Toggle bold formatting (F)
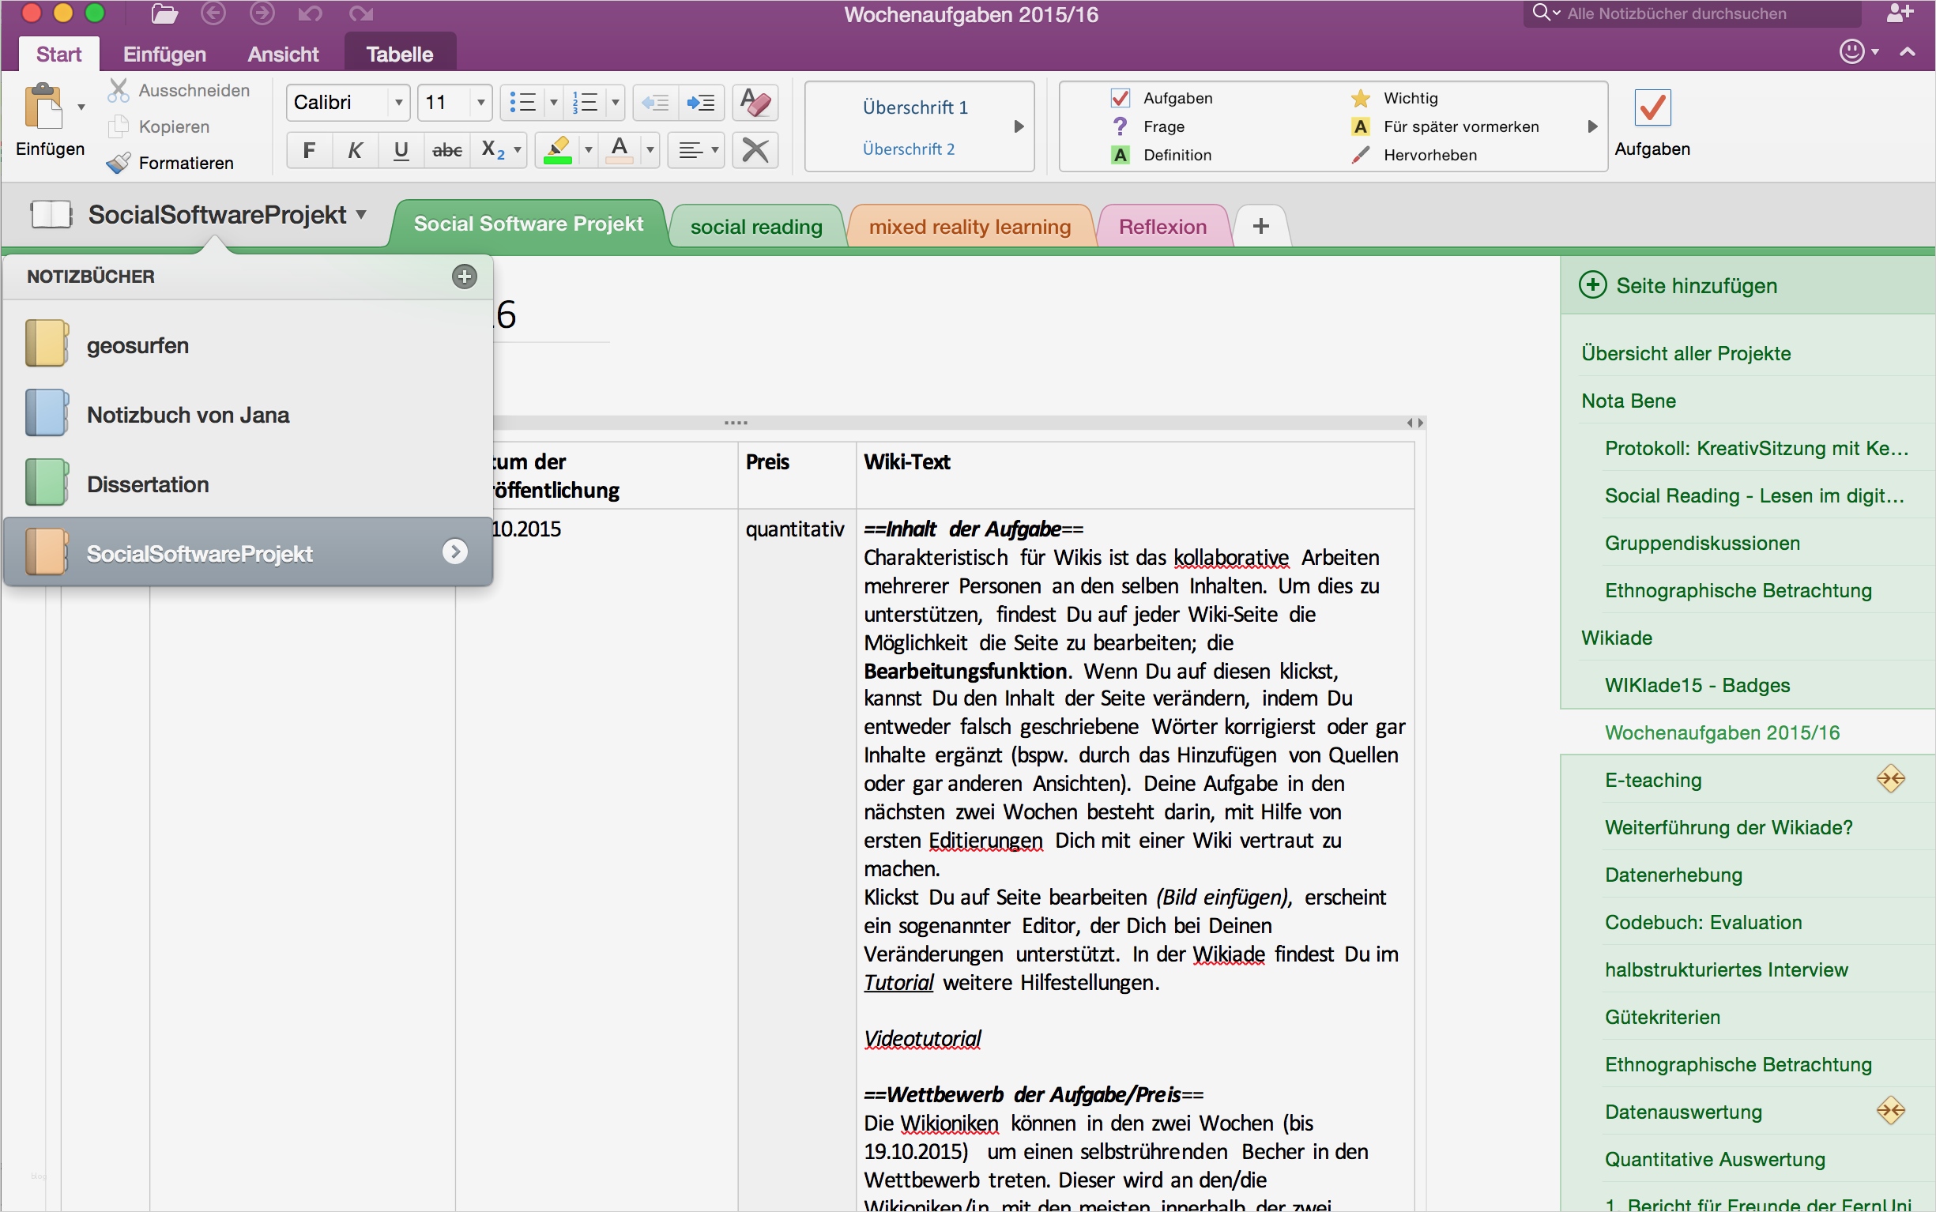This screenshot has height=1212, width=1936. click(309, 150)
